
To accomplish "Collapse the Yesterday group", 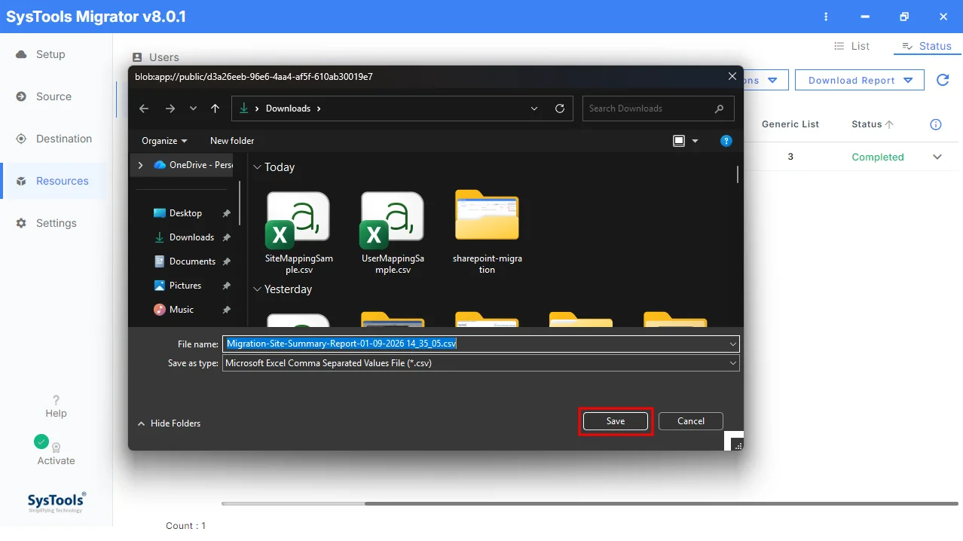I will [257, 289].
